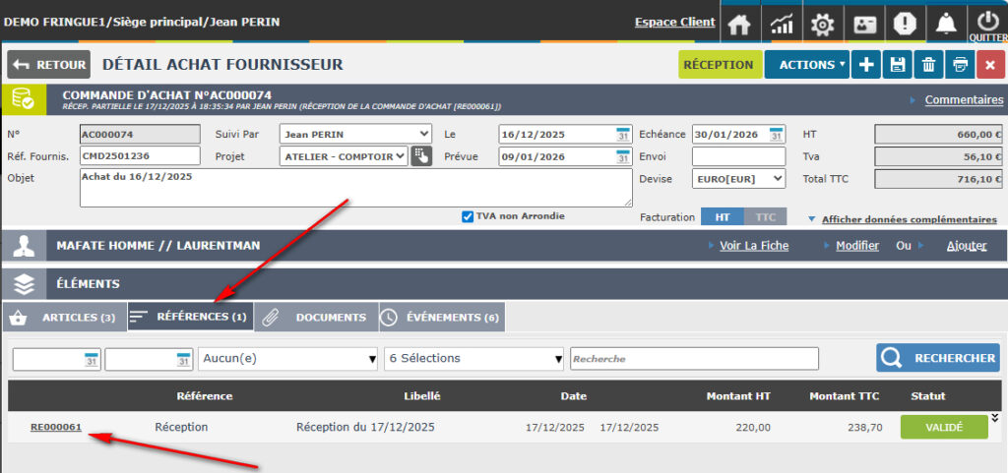Open reception reference RE000061
Screen dimensions: 1008x473
pyautogui.click(x=56, y=427)
